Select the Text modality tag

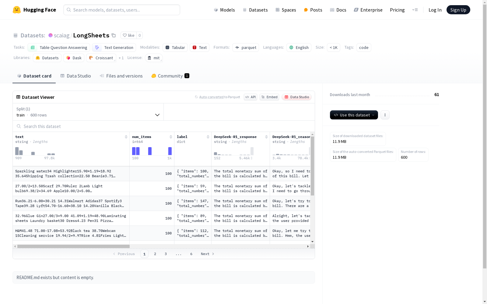pyautogui.click(x=200, y=47)
